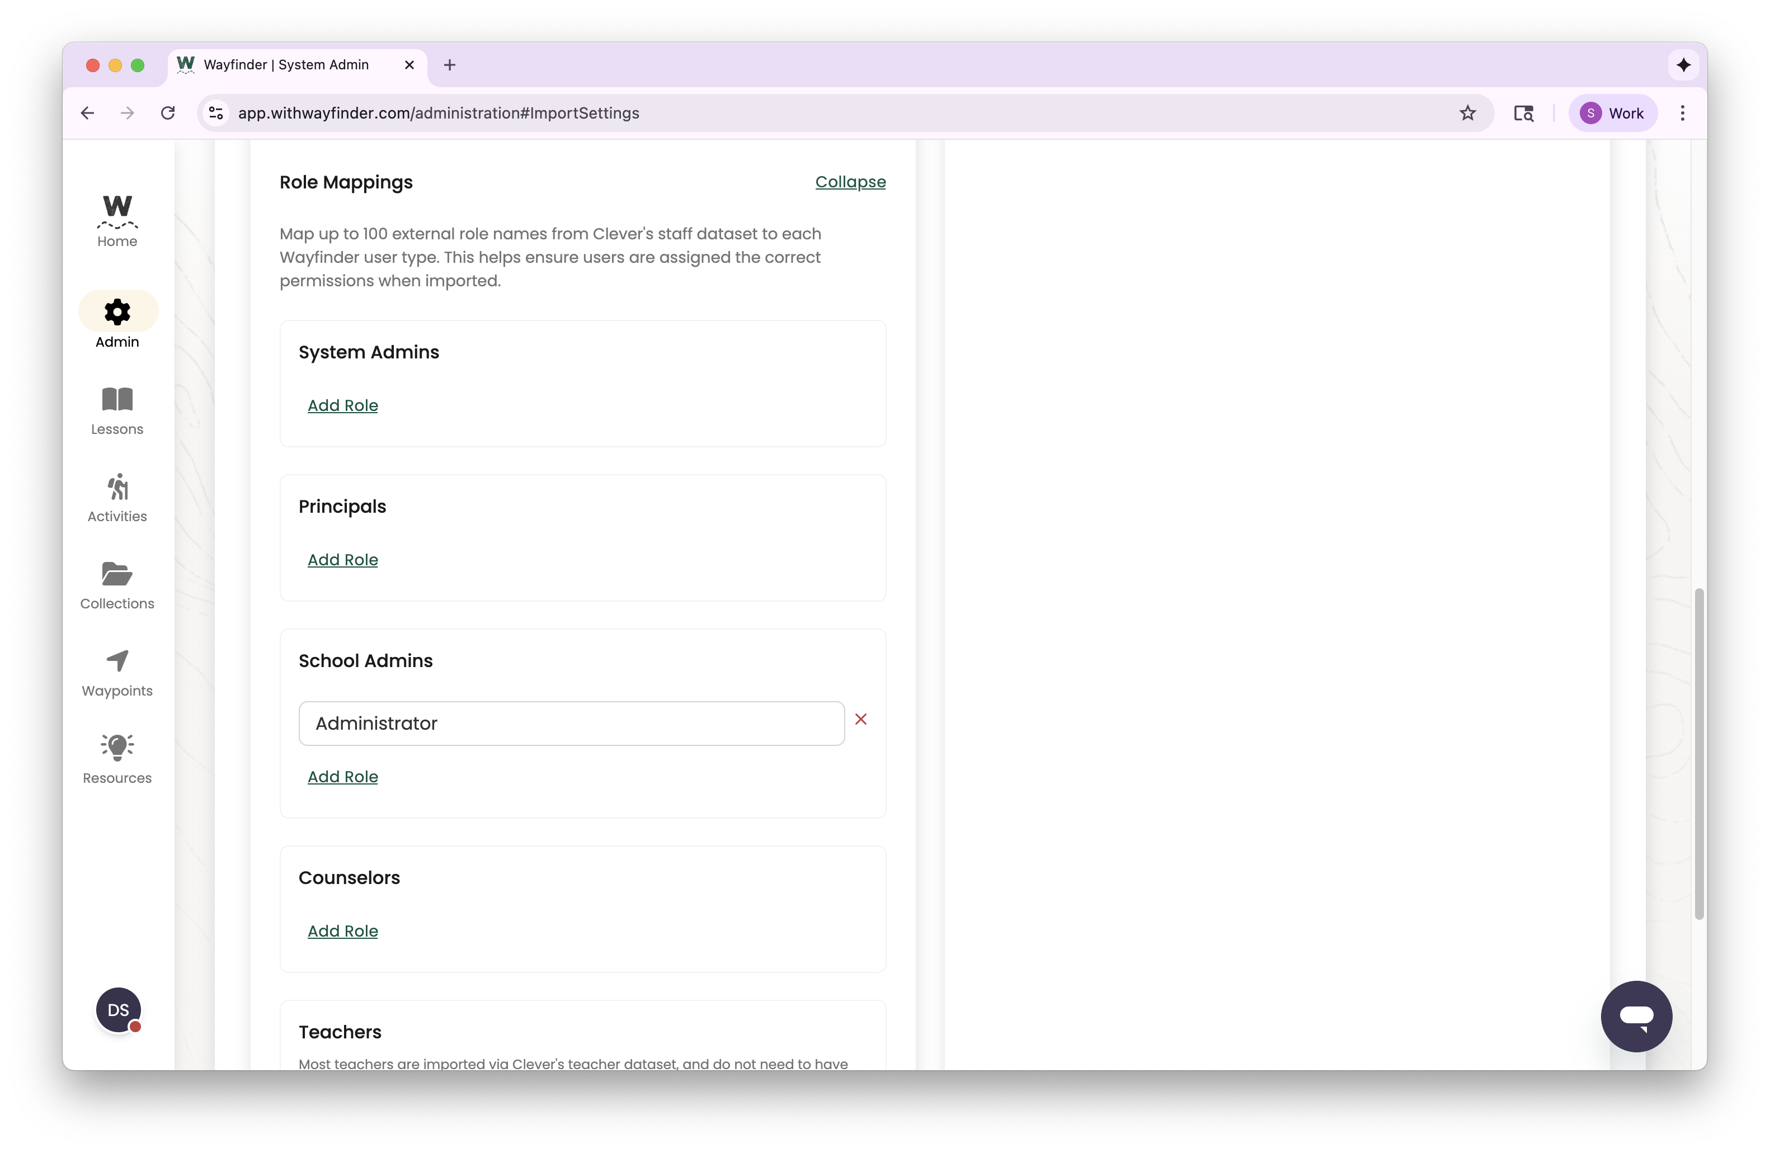Open the Work profile button

coord(1612,113)
